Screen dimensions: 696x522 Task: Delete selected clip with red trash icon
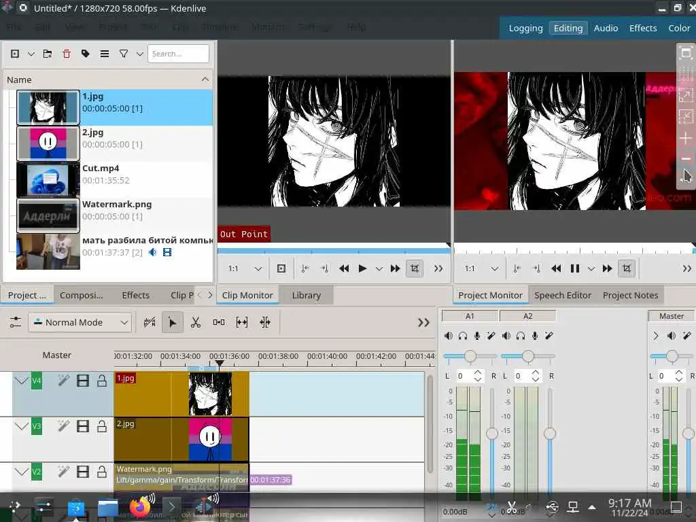pos(67,54)
